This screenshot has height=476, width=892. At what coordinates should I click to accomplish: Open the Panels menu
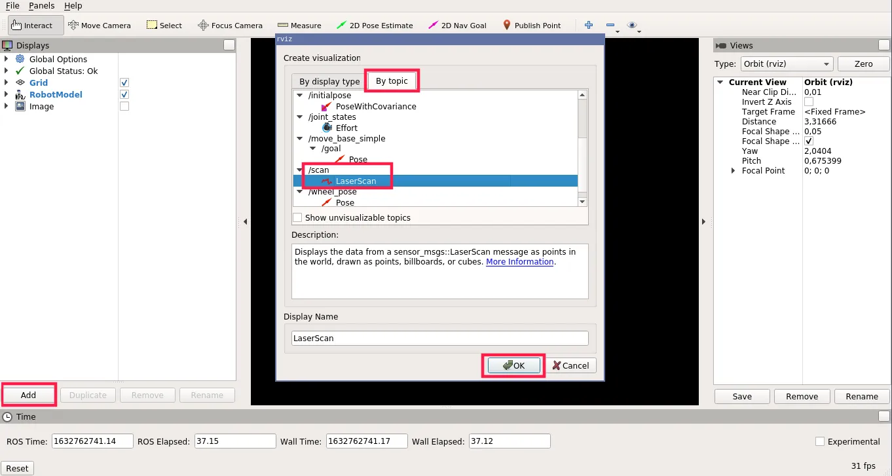(41, 6)
